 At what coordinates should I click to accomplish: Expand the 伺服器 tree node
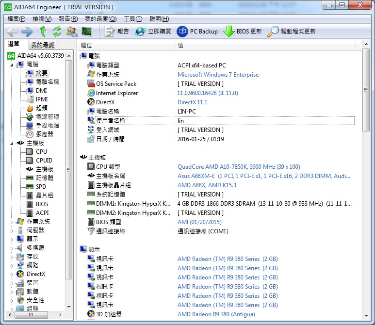coord(12,231)
